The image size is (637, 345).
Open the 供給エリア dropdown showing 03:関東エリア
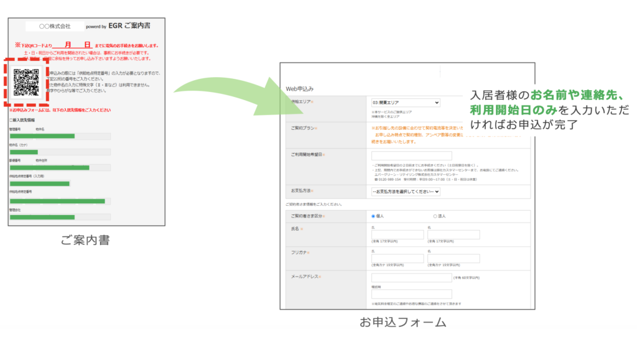[406, 103]
